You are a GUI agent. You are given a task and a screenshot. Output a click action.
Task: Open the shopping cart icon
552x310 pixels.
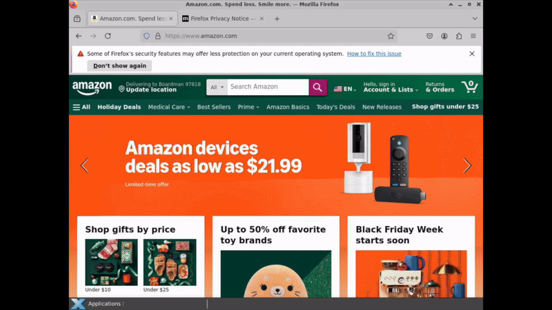pos(470,87)
